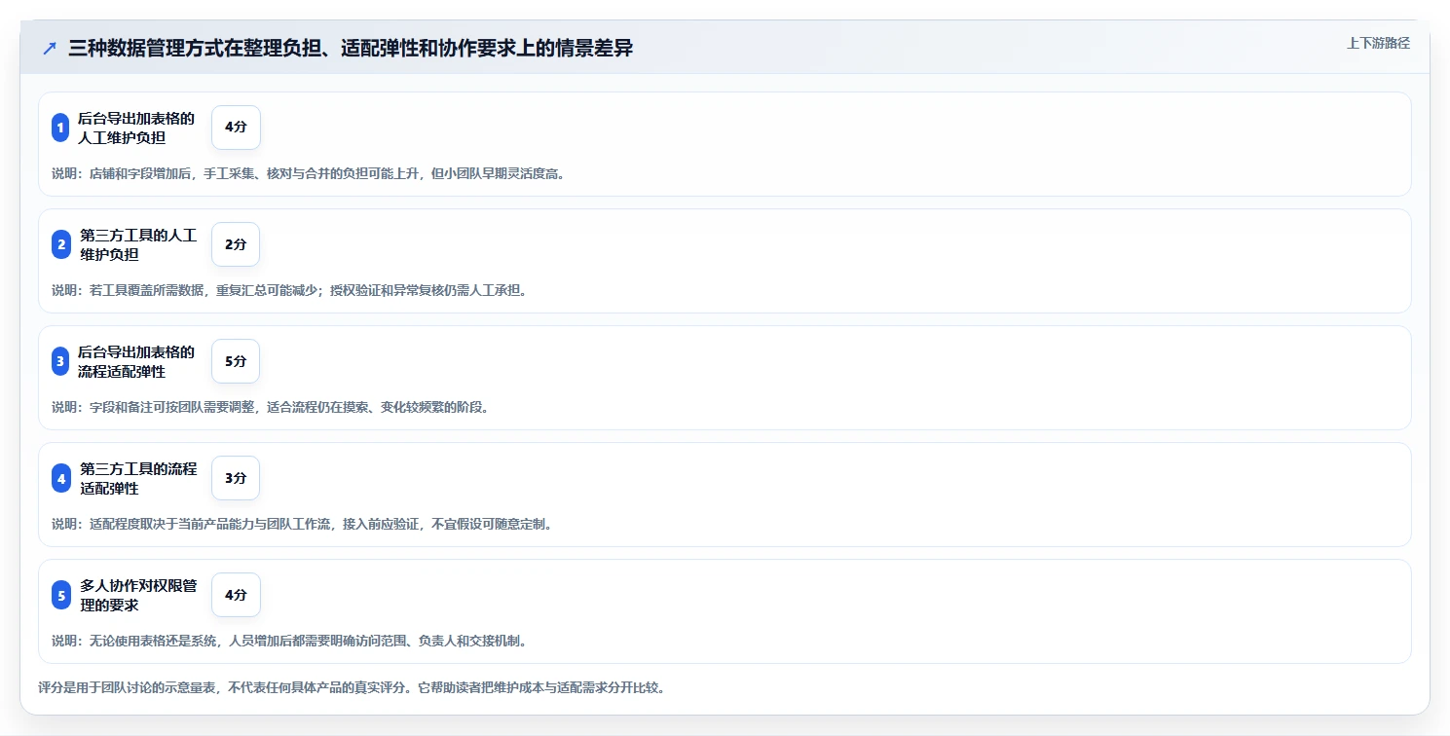Click the number 2 badge

pyautogui.click(x=60, y=244)
